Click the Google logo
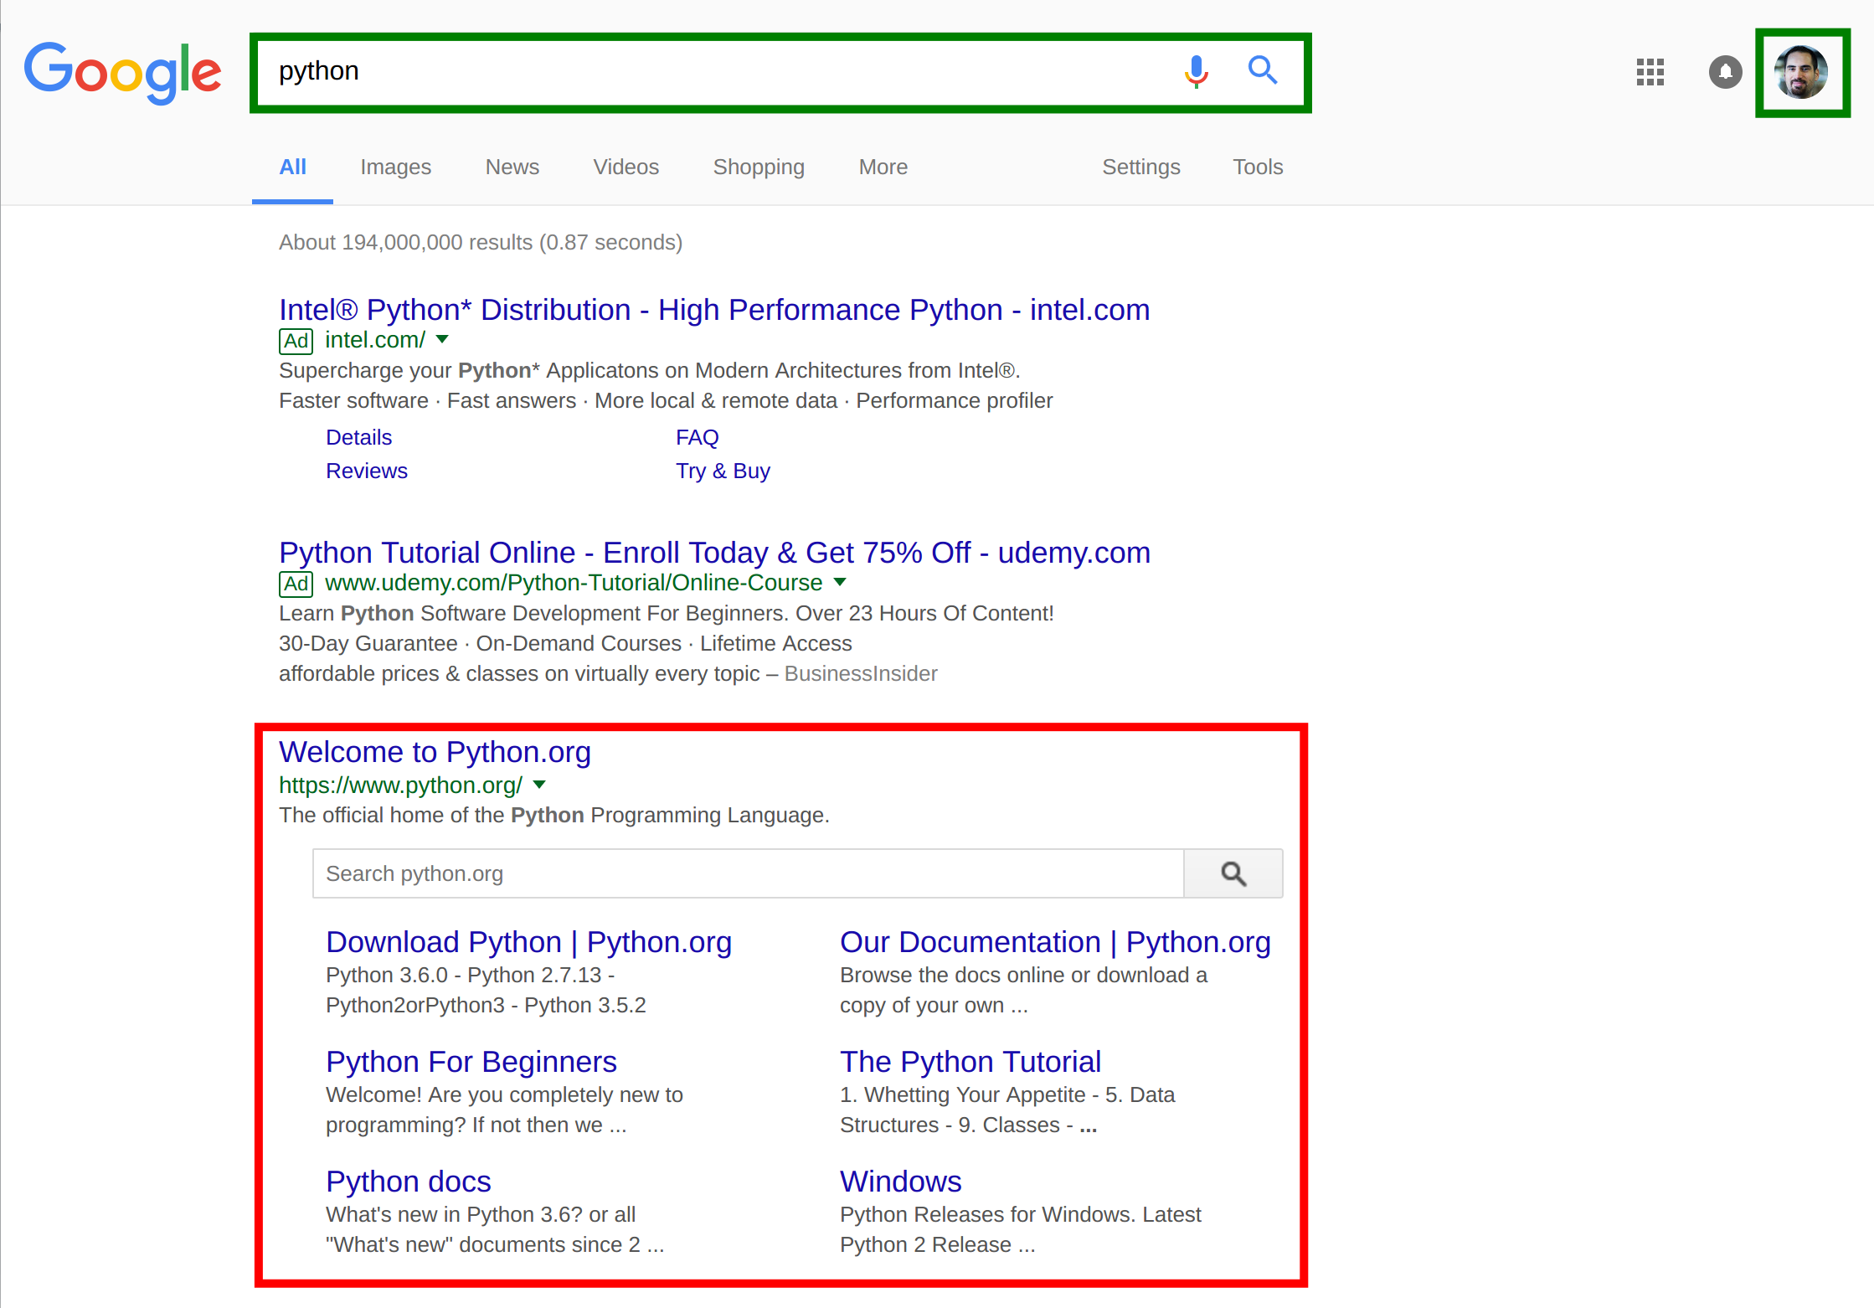Viewport: 1874px width, 1308px height. (x=122, y=73)
